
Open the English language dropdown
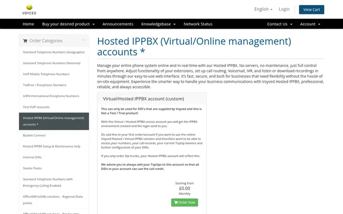pyautogui.click(x=263, y=9)
